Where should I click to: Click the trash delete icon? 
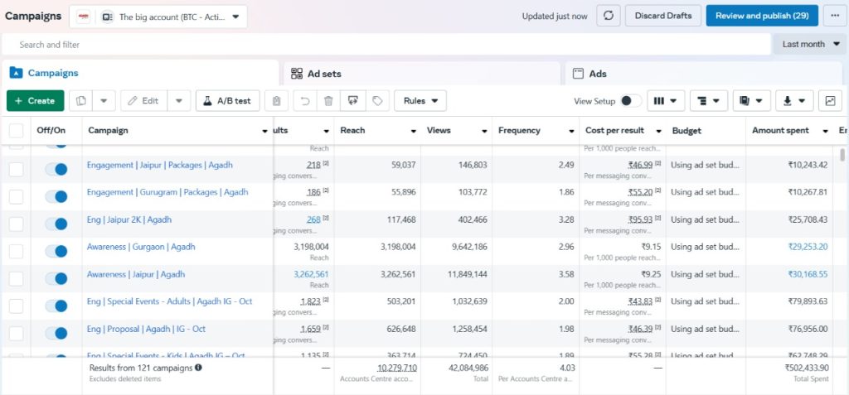point(328,101)
